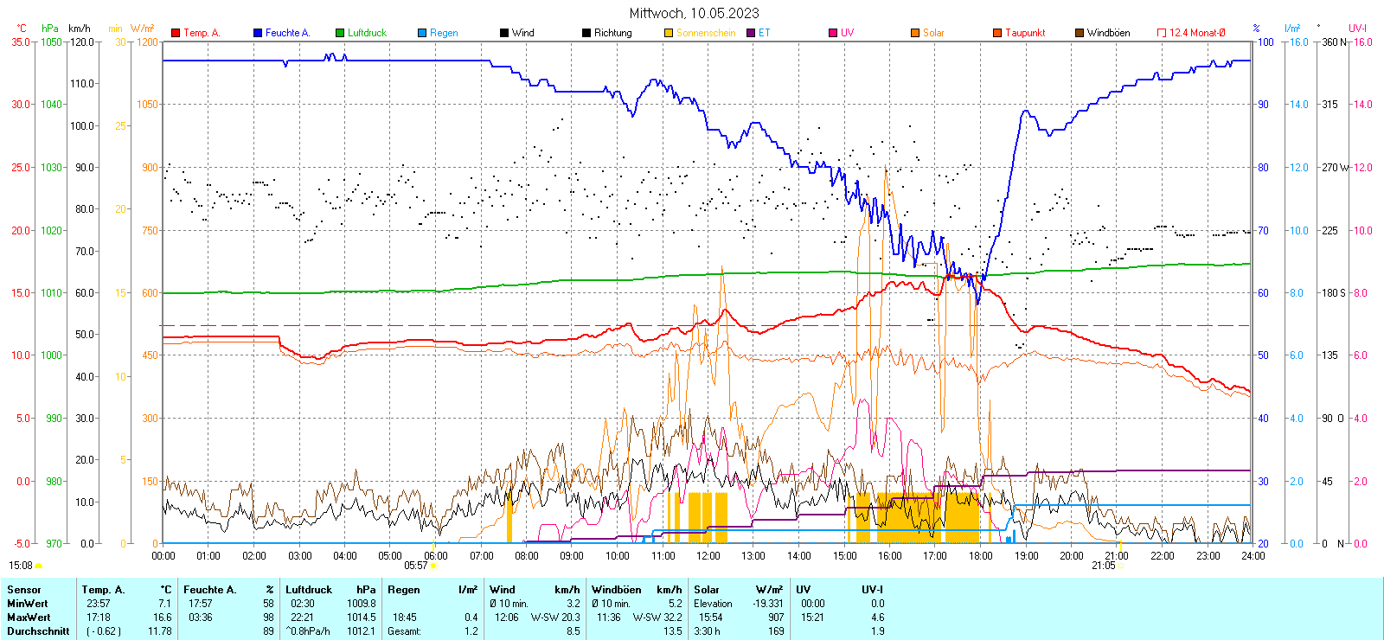
Task: Click the Taupunkt legend label
Action: pyautogui.click(x=1025, y=33)
